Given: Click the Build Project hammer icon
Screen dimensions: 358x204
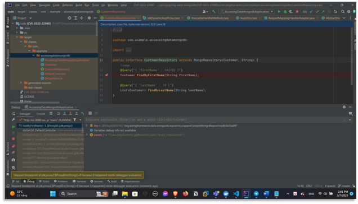Looking at the screenshot, I should (x=214, y=12).
